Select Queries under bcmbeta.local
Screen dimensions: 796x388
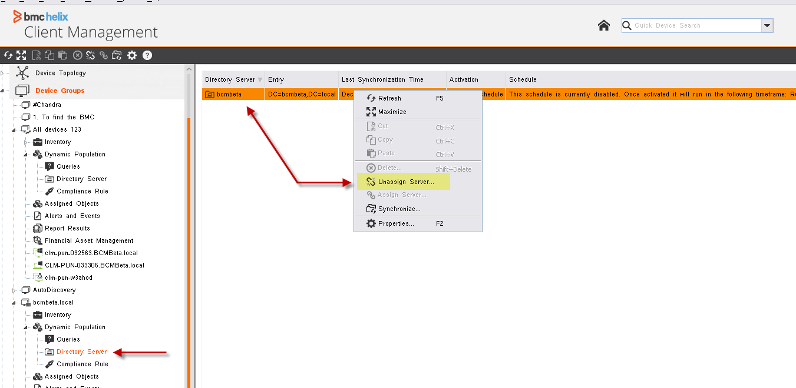[x=68, y=339]
